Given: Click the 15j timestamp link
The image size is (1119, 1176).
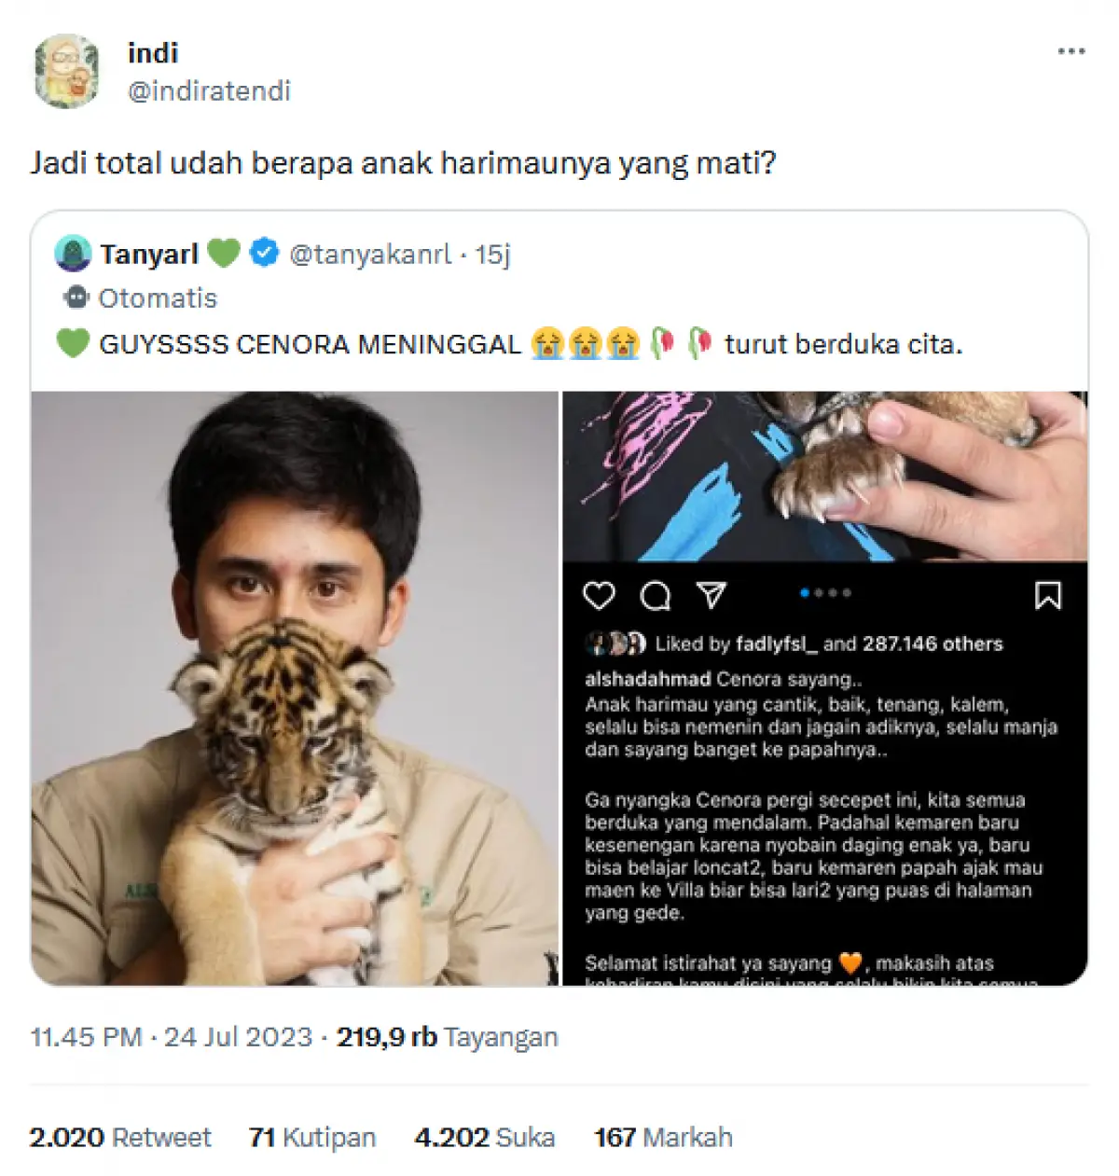Looking at the screenshot, I should (493, 252).
